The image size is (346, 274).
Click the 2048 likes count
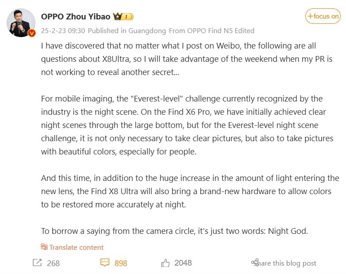coord(183,263)
